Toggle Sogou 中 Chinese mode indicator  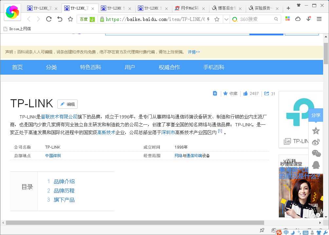[x=286, y=232]
